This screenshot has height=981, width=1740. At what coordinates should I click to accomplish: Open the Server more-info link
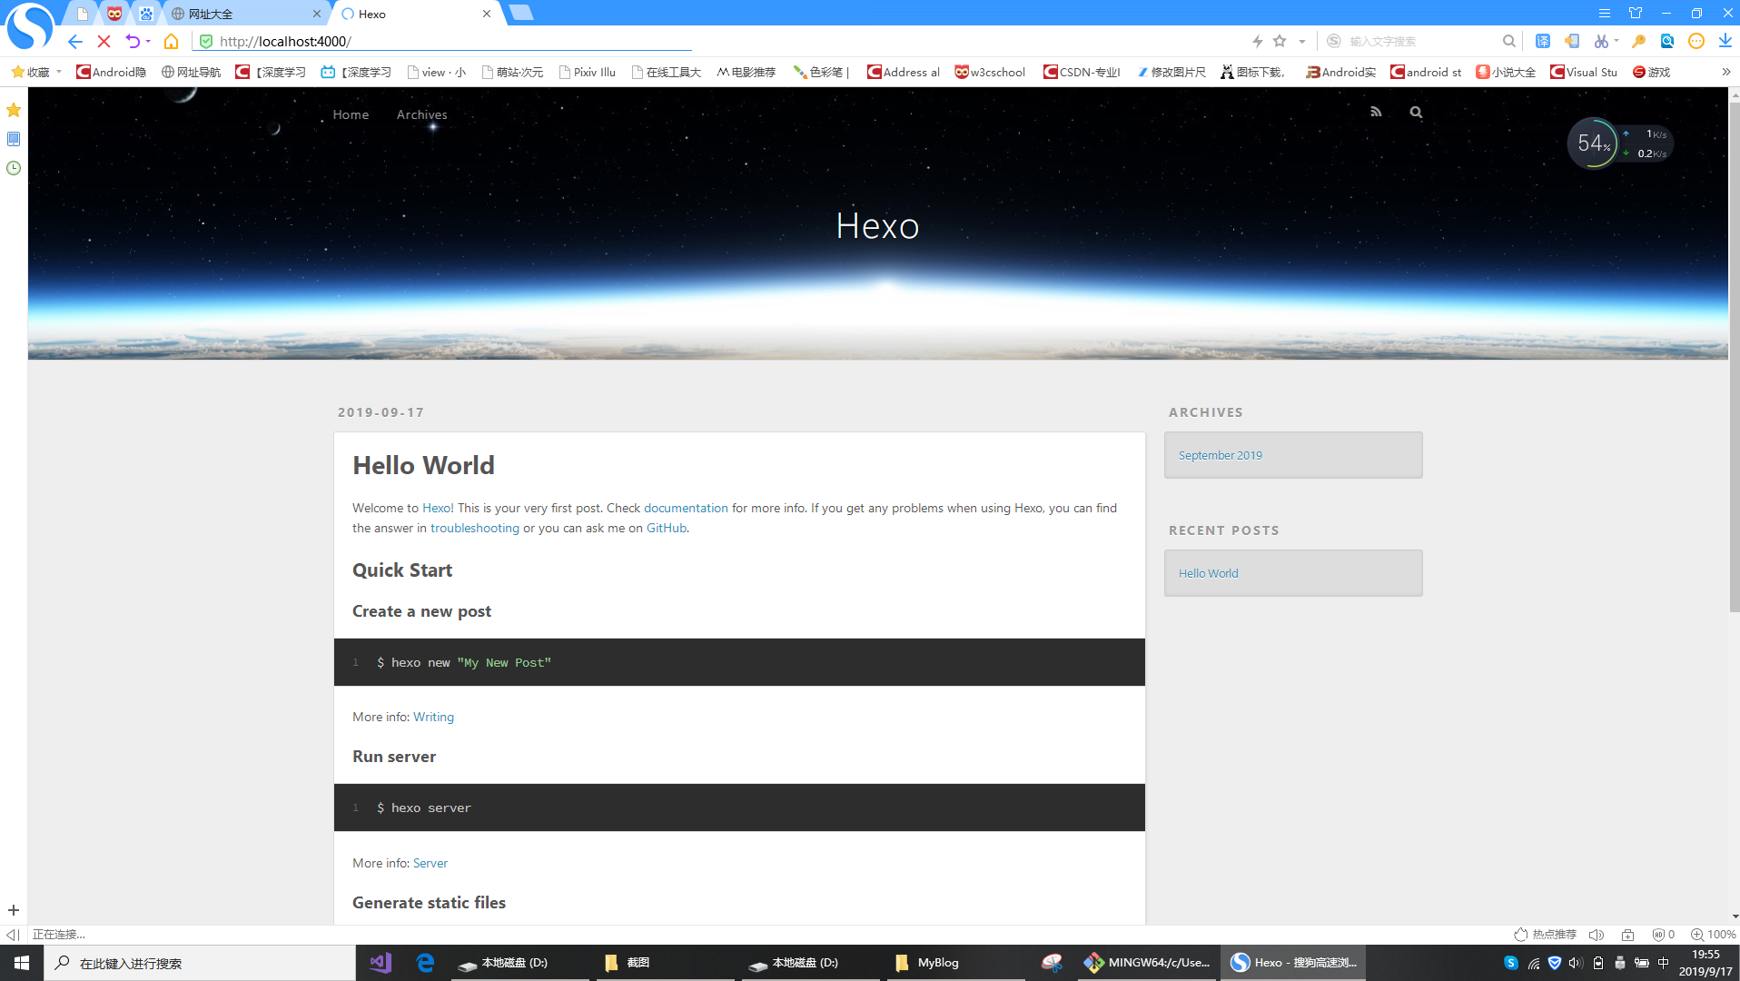430,863
